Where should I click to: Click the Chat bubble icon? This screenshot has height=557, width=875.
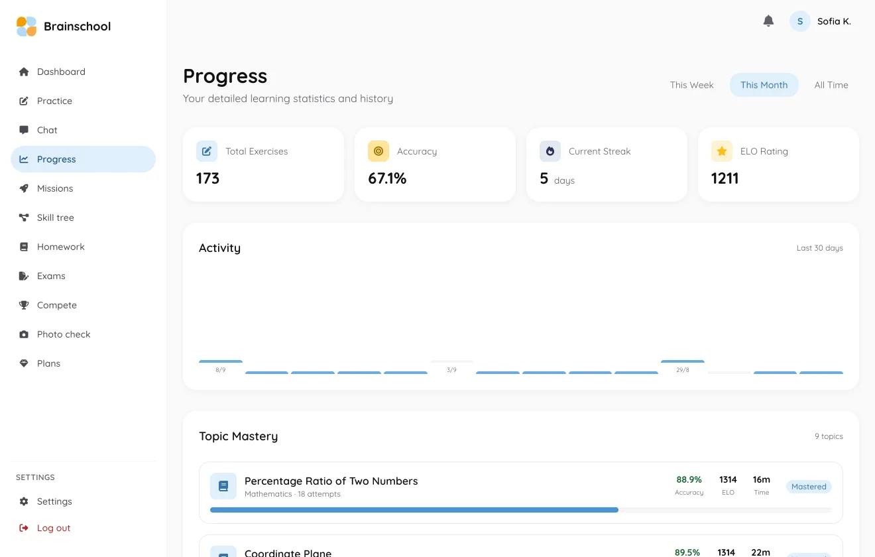click(24, 130)
